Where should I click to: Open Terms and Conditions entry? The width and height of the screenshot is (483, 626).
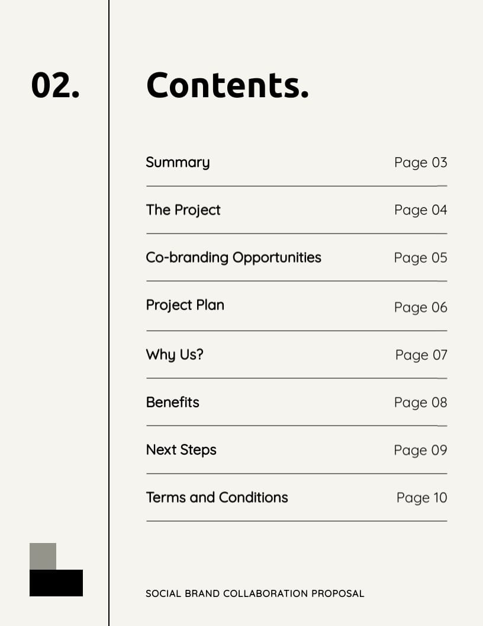217,497
